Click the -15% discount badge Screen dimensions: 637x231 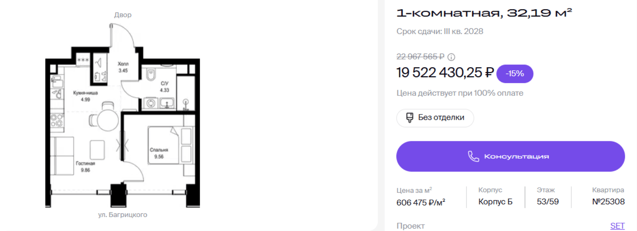click(x=514, y=74)
